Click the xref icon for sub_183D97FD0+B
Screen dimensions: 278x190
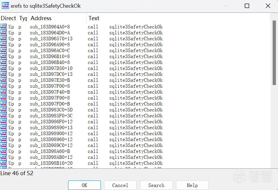click(4, 104)
